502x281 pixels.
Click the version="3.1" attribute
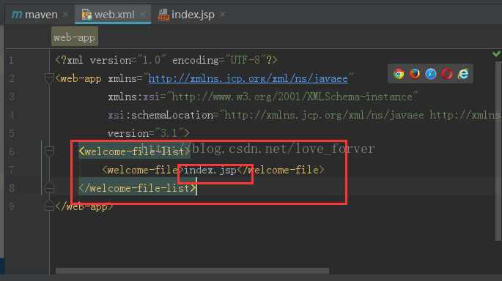[x=146, y=133]
